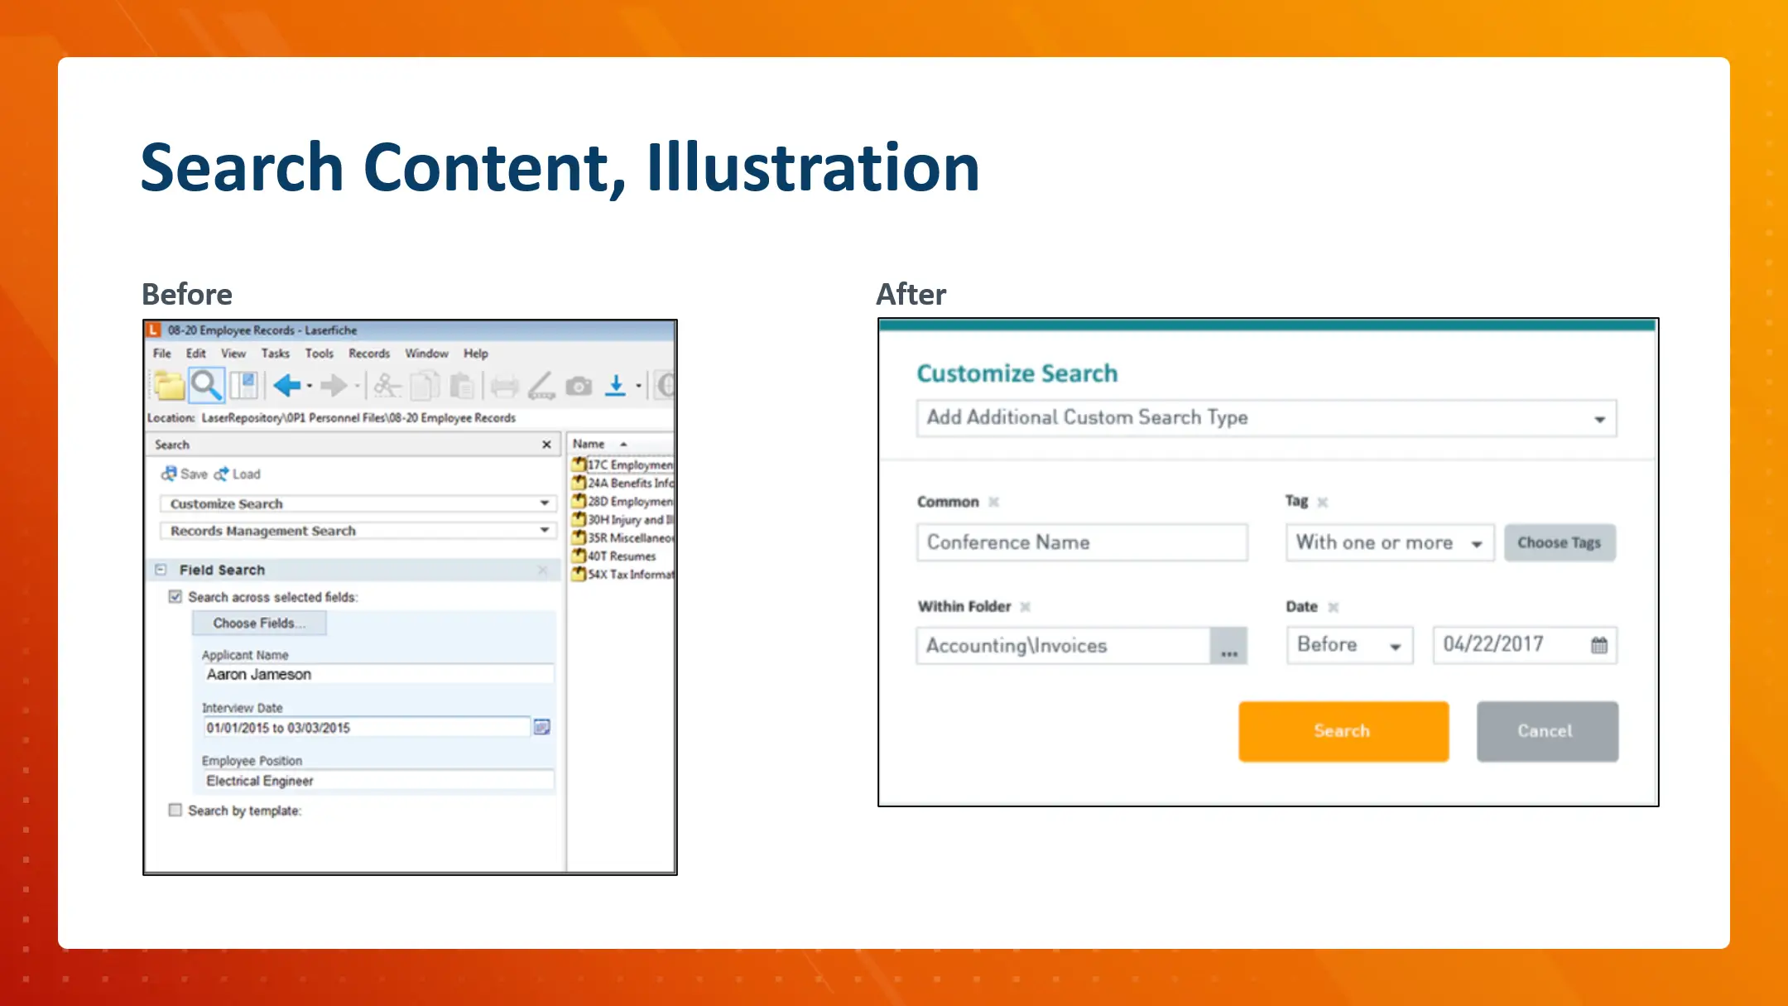The height and width of the screenshot is (1006, 1788).
Task: Select the 40T Resumes folder entry
Action: (621, 556)
